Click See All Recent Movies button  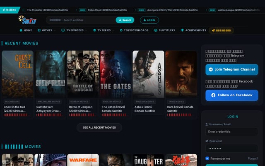pos(99,127)
